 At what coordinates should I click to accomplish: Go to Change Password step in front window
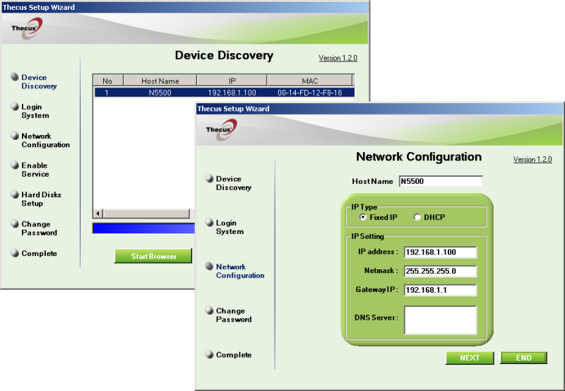click(234, 315)
